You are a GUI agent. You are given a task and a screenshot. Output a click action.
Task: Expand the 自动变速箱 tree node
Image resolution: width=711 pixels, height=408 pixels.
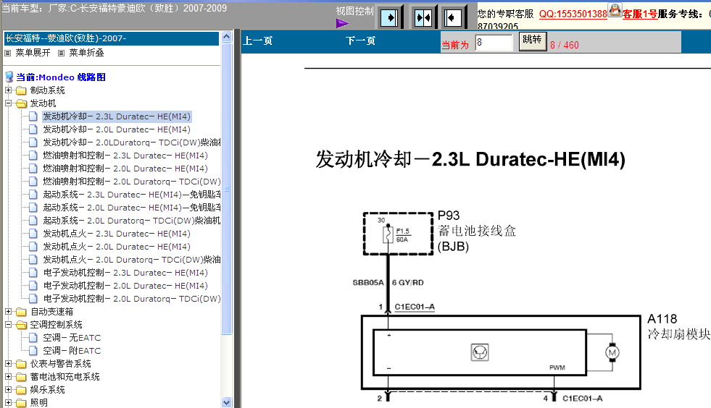click(x=8, y=312)
